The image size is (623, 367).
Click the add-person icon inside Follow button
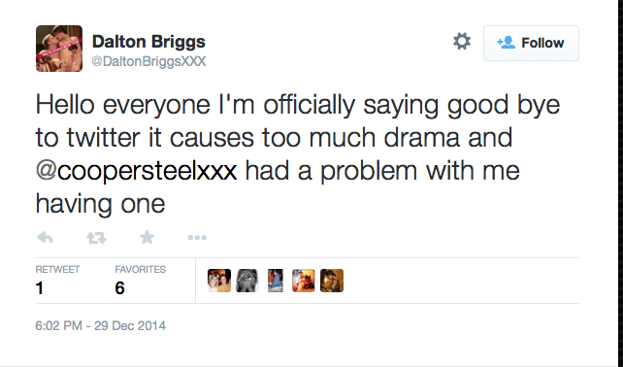point(507,42)
